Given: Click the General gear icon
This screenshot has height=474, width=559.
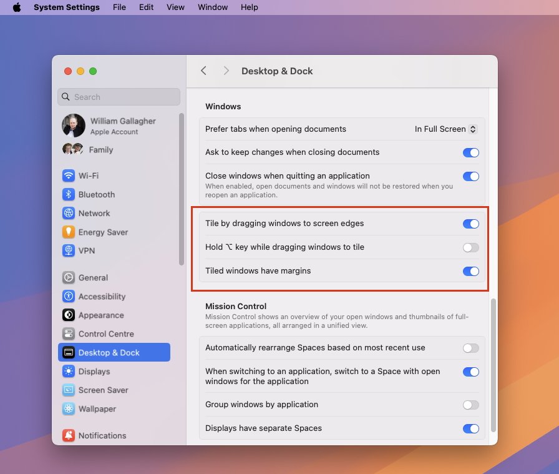Looking at the screenshot, I should pos(69,278).
